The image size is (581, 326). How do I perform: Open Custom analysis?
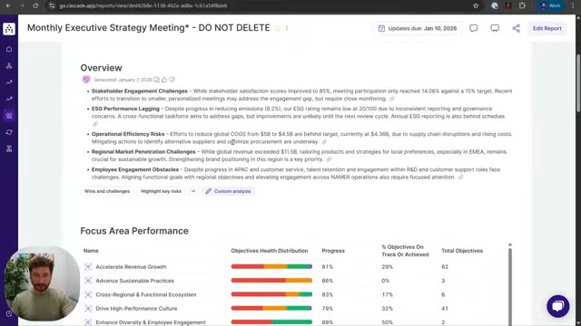228,191
